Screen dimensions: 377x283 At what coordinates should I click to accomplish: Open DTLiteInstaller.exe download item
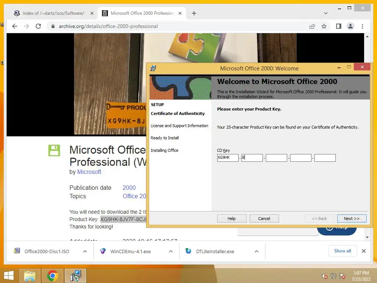[x=215, y=251]
